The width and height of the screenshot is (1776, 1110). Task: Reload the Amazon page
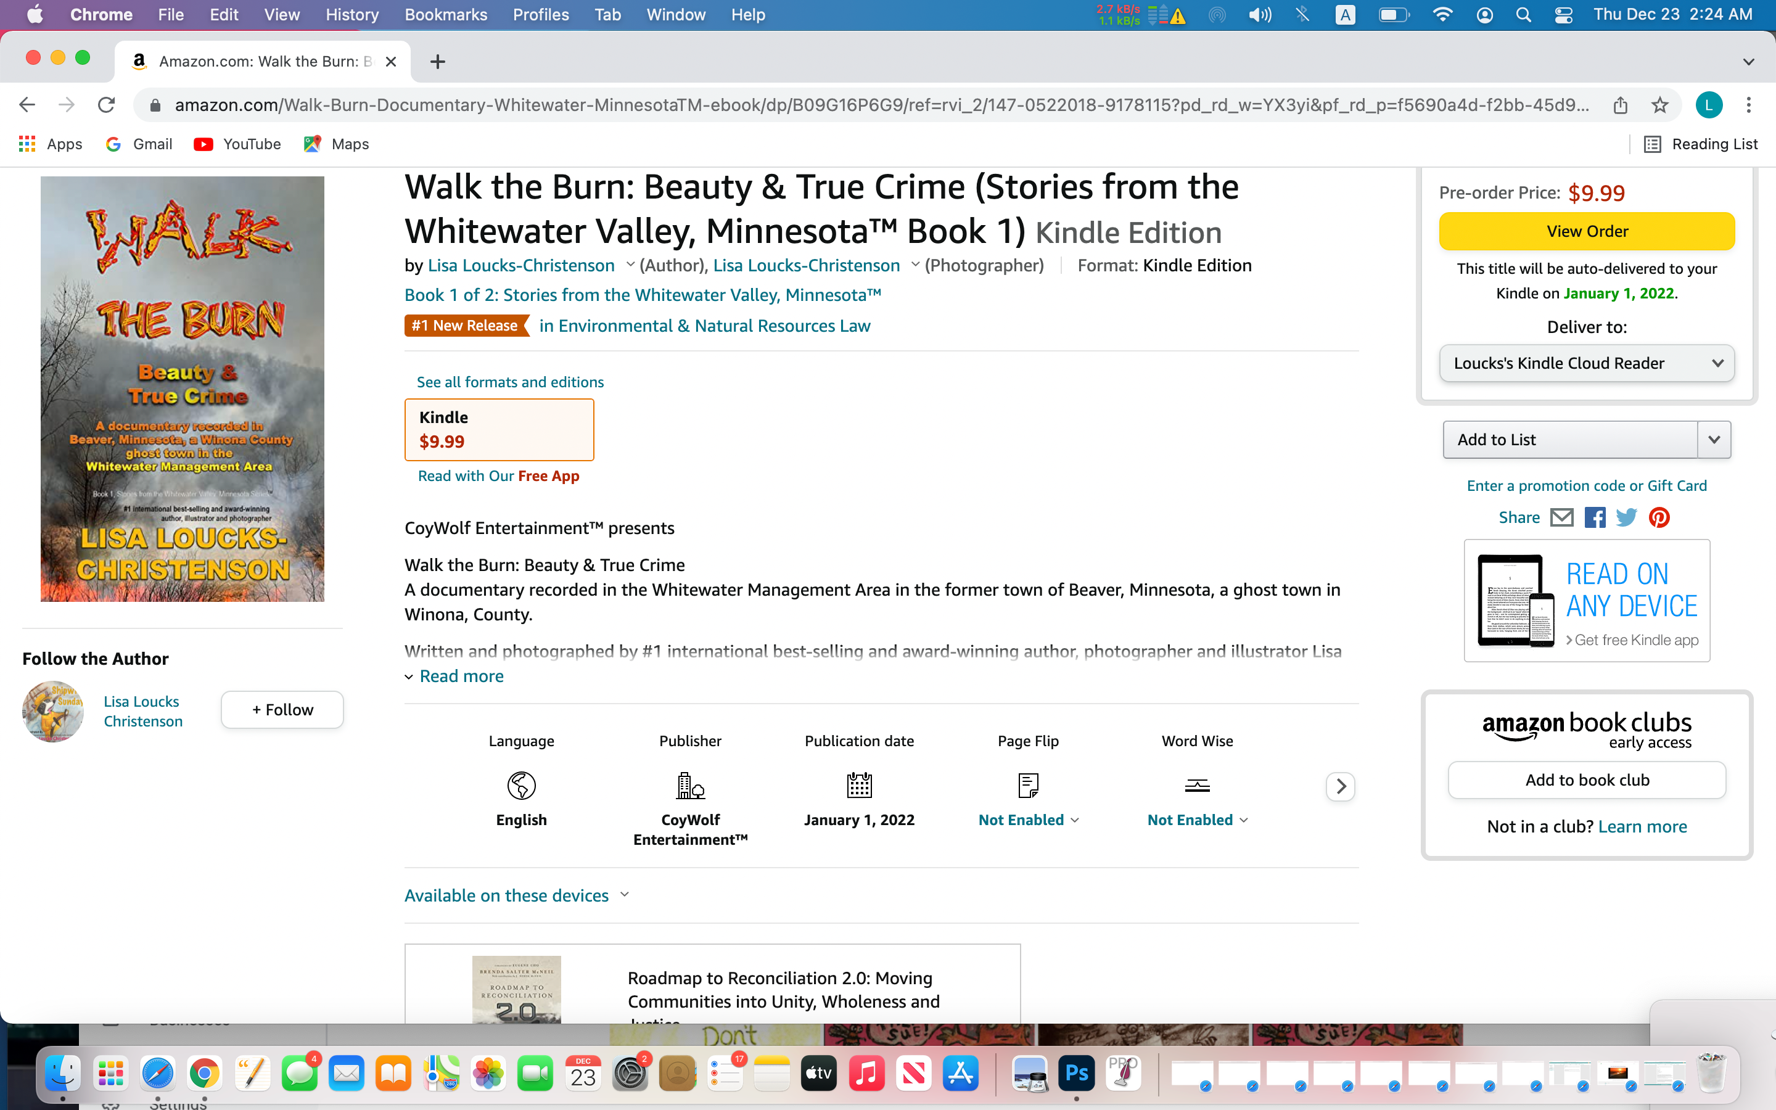pyautogui.click(x=107, y=105)
